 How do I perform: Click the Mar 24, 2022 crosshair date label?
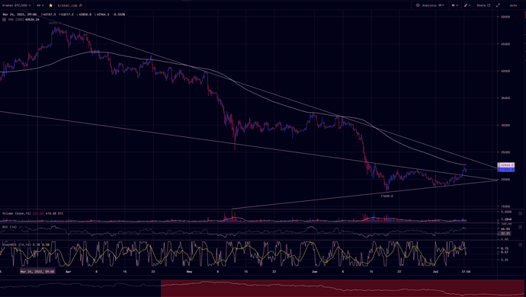pos(37,272)
